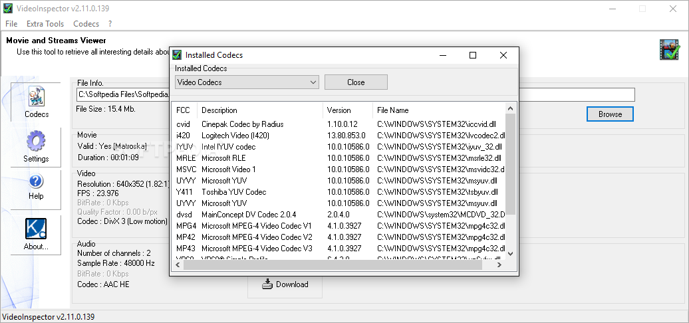
Task: Maximize the Installed Codecs dialog
Action: click(473, 55)
